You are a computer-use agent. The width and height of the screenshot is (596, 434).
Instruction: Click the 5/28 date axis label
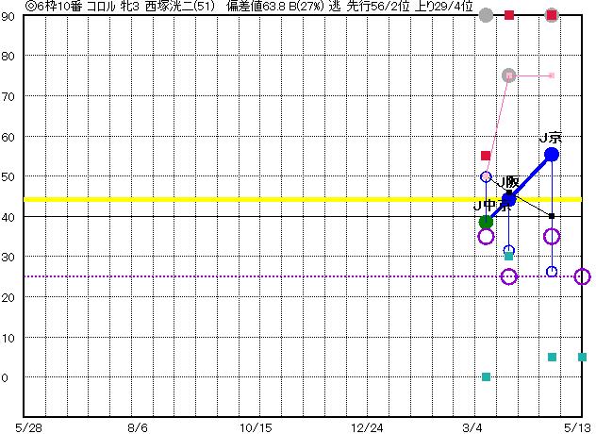pyautogui.click(x=28, y=426)
